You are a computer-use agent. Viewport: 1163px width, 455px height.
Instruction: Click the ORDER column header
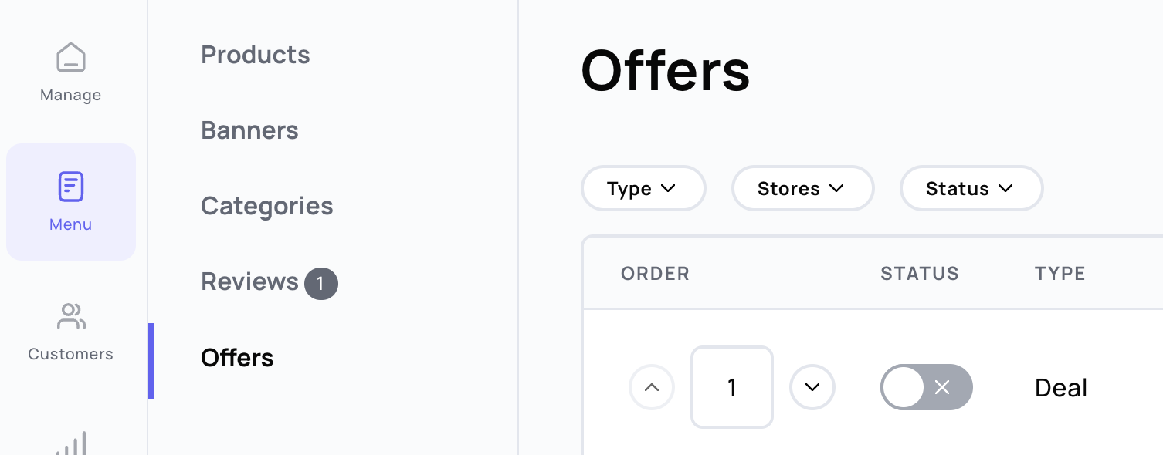click(x=655, y=274)
